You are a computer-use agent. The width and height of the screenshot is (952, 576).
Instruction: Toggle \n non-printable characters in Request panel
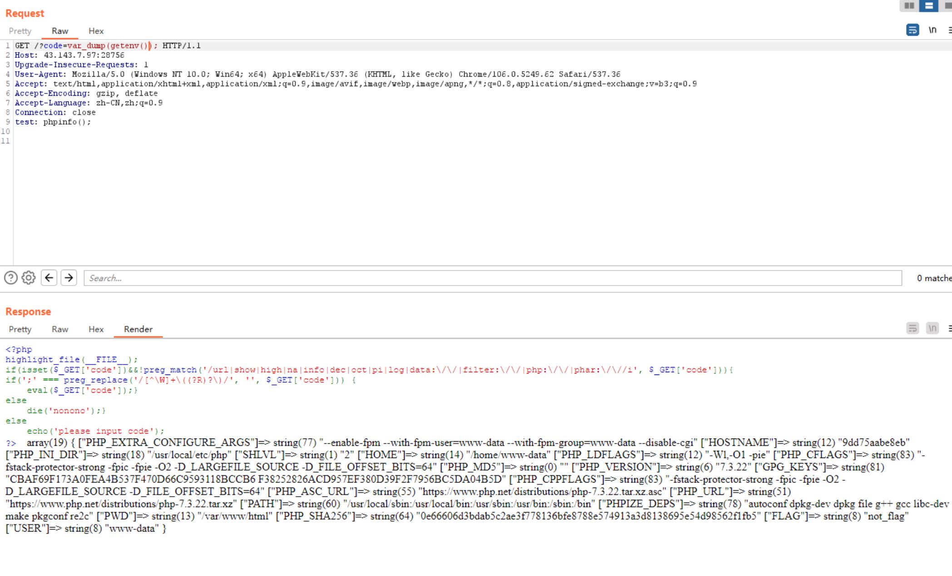point(932,30)
